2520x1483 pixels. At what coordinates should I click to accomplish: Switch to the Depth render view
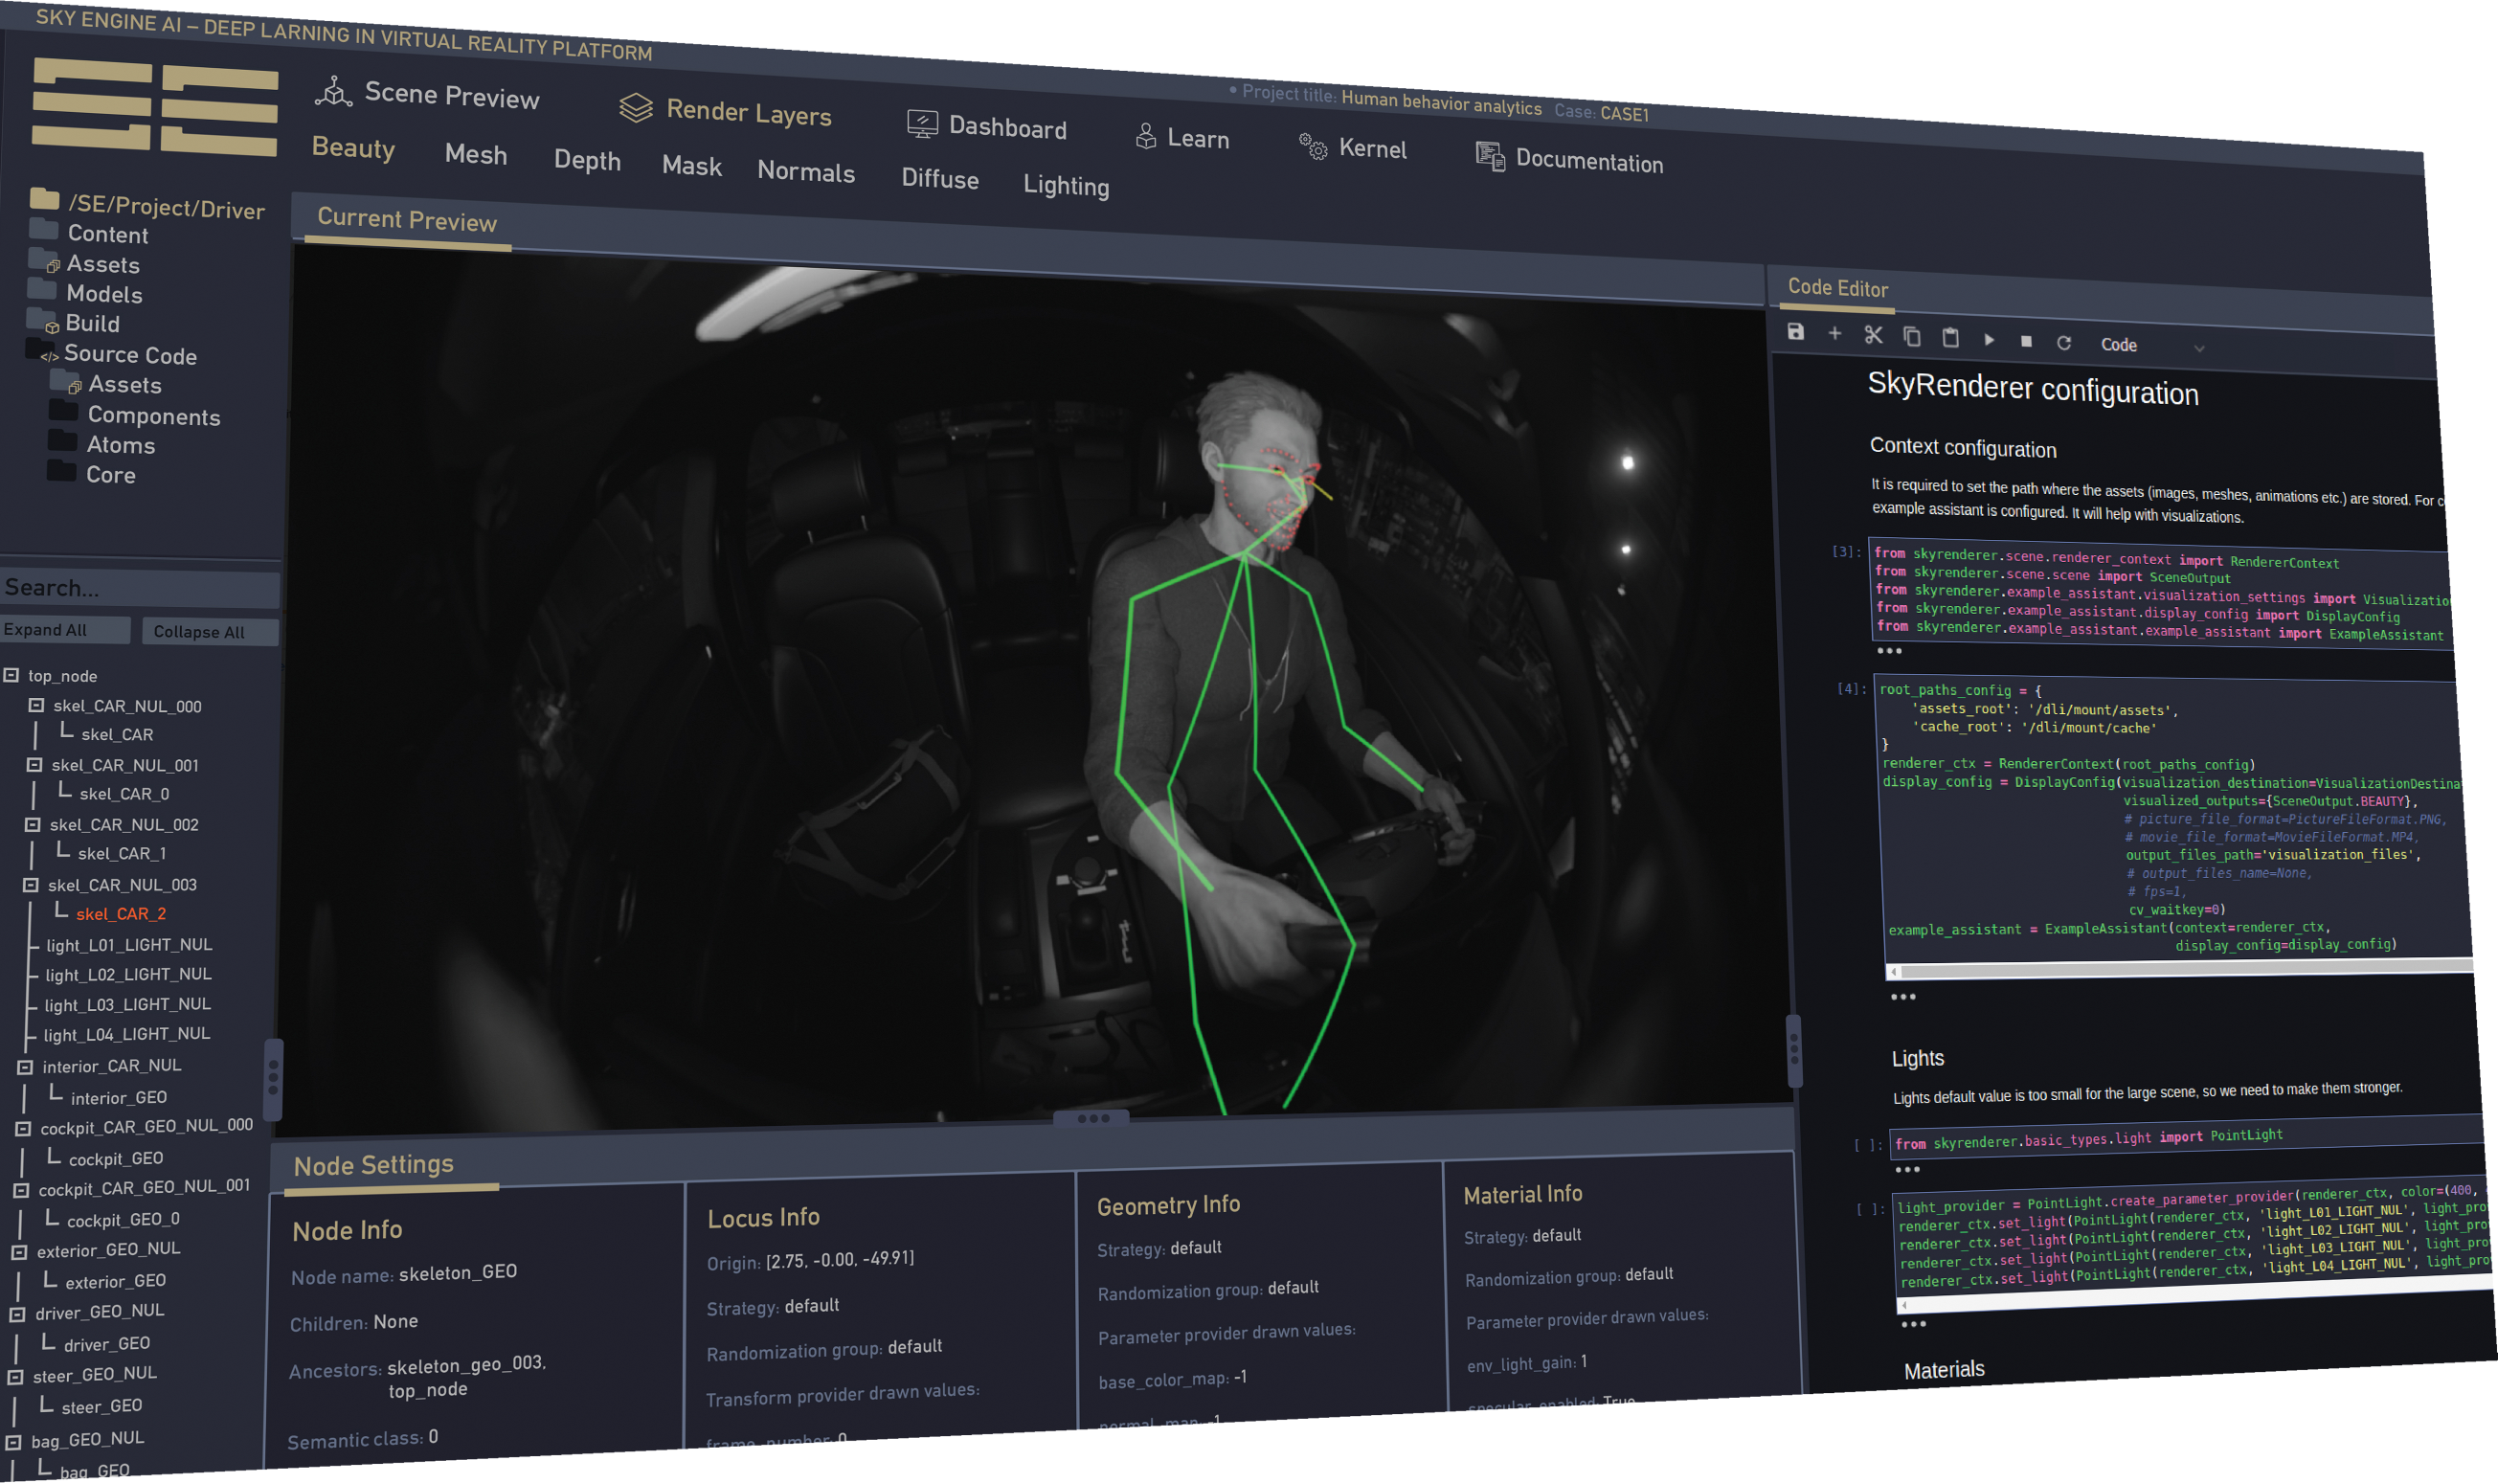(x=587, y=161)
